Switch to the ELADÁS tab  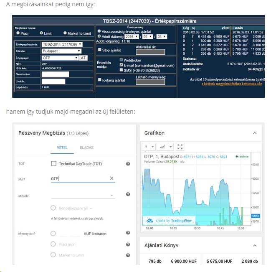pyautogui.click(x=86, y=147)
